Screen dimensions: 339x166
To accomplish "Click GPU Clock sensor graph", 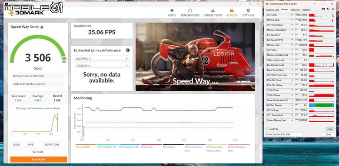I will pyautogui.click(x=322, y=15).
